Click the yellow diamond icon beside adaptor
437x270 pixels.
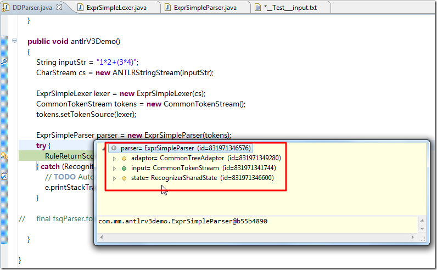[124, 159]
